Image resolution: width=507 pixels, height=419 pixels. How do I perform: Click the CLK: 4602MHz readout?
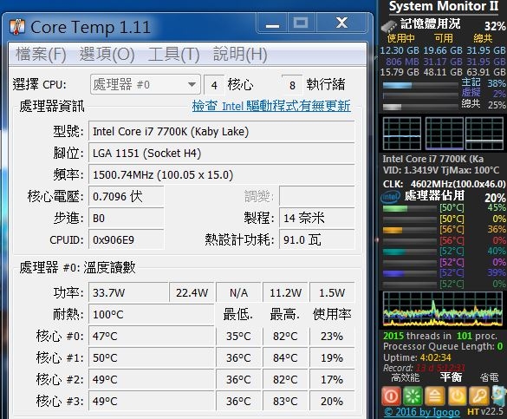click(445, 184)
